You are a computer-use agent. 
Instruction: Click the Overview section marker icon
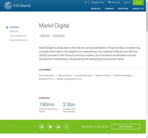point(7,27)
